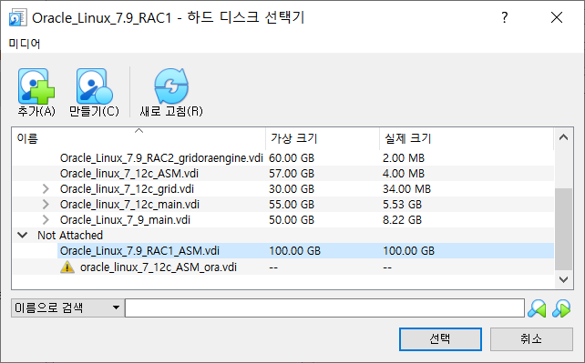Select Oracle_linux_7_12c_grid.vdi disk name
The width and height of the screenshot is (585, 363).
[x=127, y=188]
